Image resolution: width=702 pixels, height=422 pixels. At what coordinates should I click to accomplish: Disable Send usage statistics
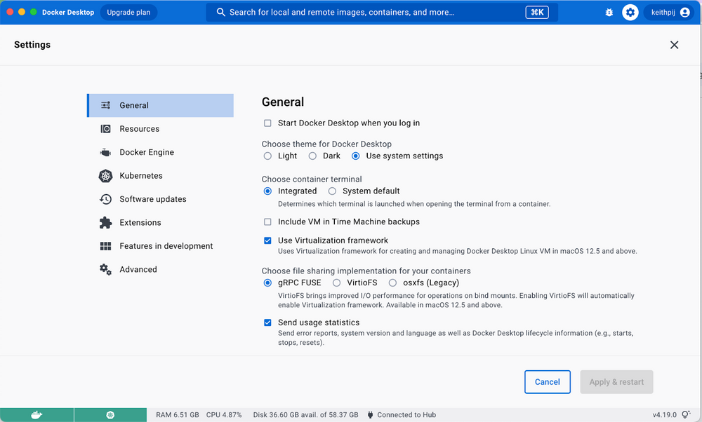(267, 322)
